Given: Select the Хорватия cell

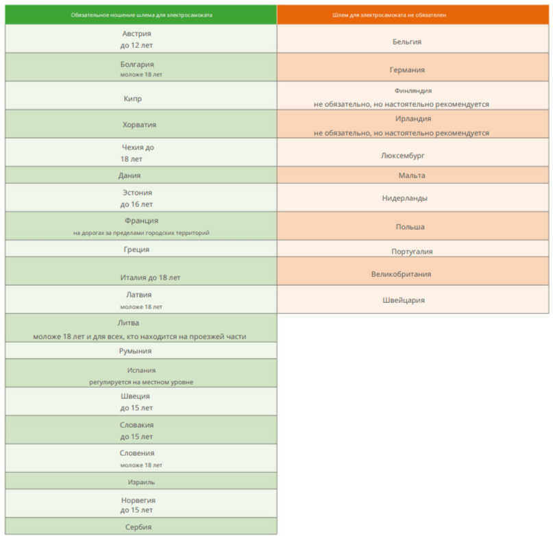Looking at the screenshot, I should [x=141, y=125].
